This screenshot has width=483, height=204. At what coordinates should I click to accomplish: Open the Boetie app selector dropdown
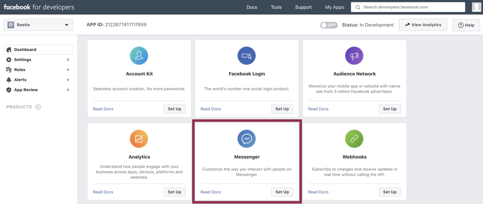(38, 25)
